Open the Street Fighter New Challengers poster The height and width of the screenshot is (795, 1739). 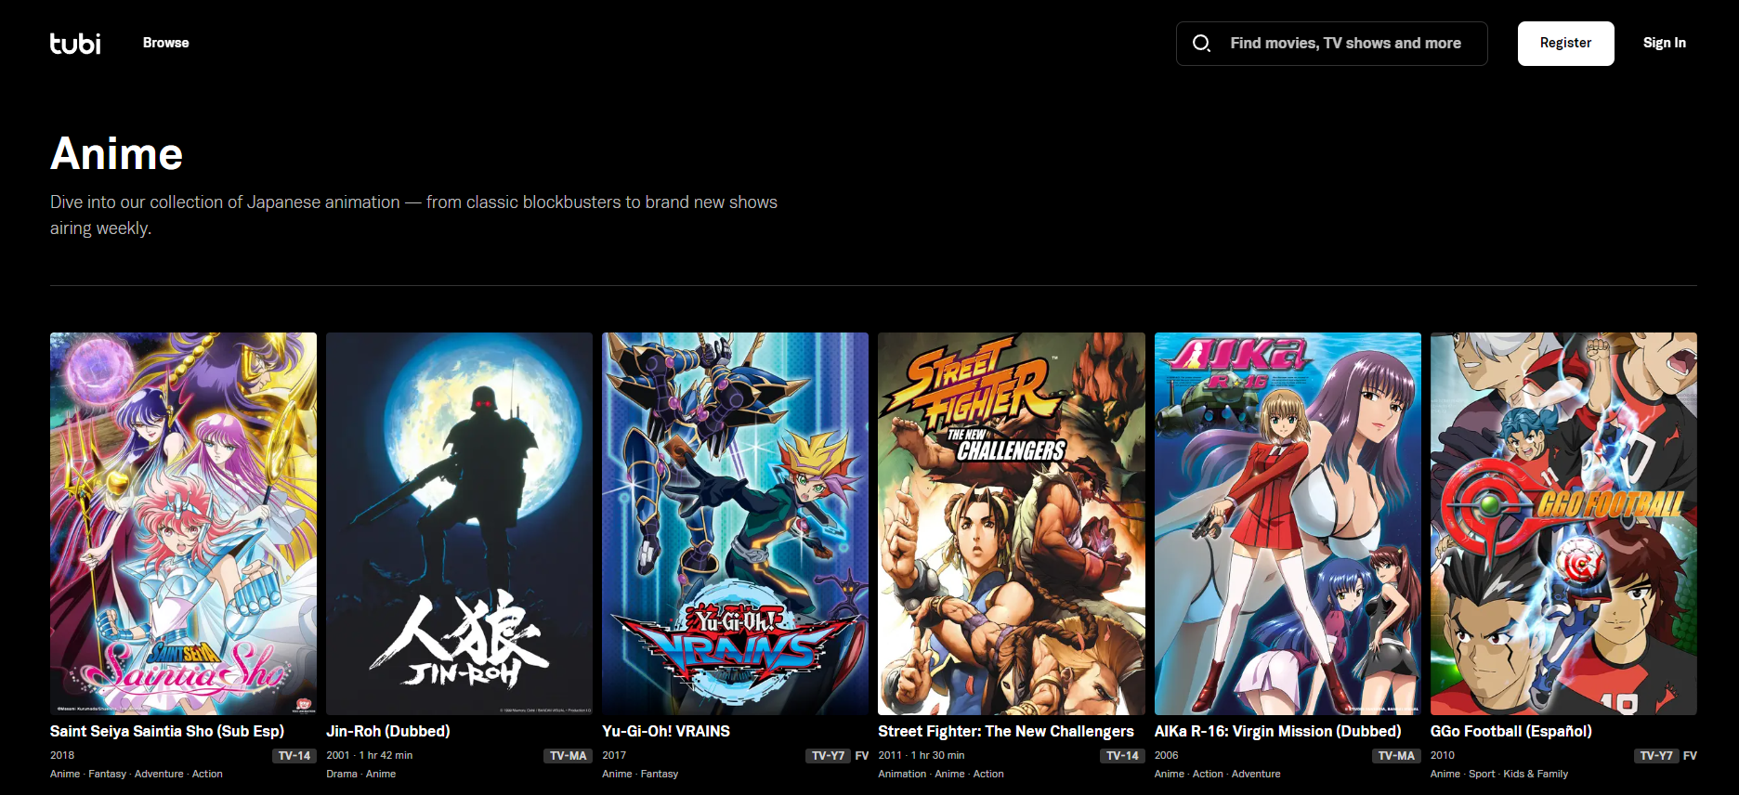(1012, 524)
